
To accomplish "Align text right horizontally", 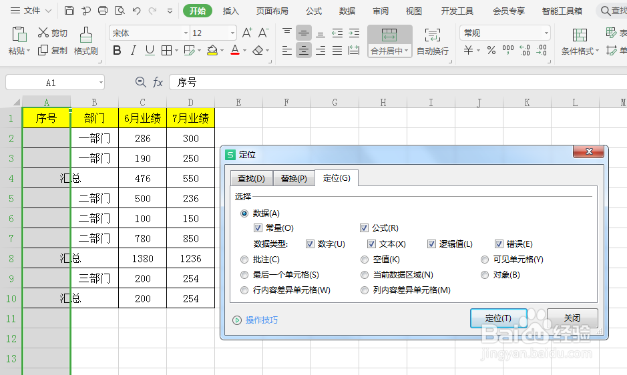I will point(321,50).
